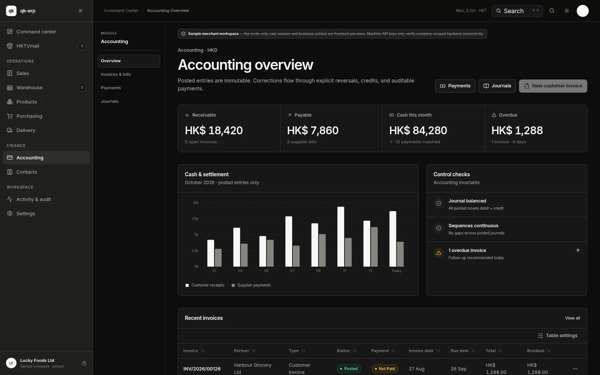Click the Activity & audit pulse icon
Screen dimensions: 600x375
pyautogui.click(x=10, y=199)
